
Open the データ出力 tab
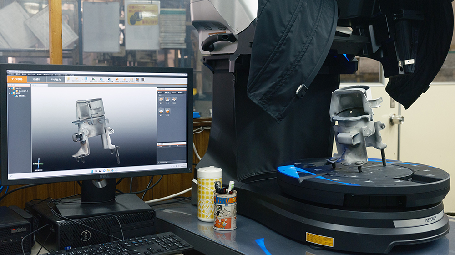click(56, 80)
